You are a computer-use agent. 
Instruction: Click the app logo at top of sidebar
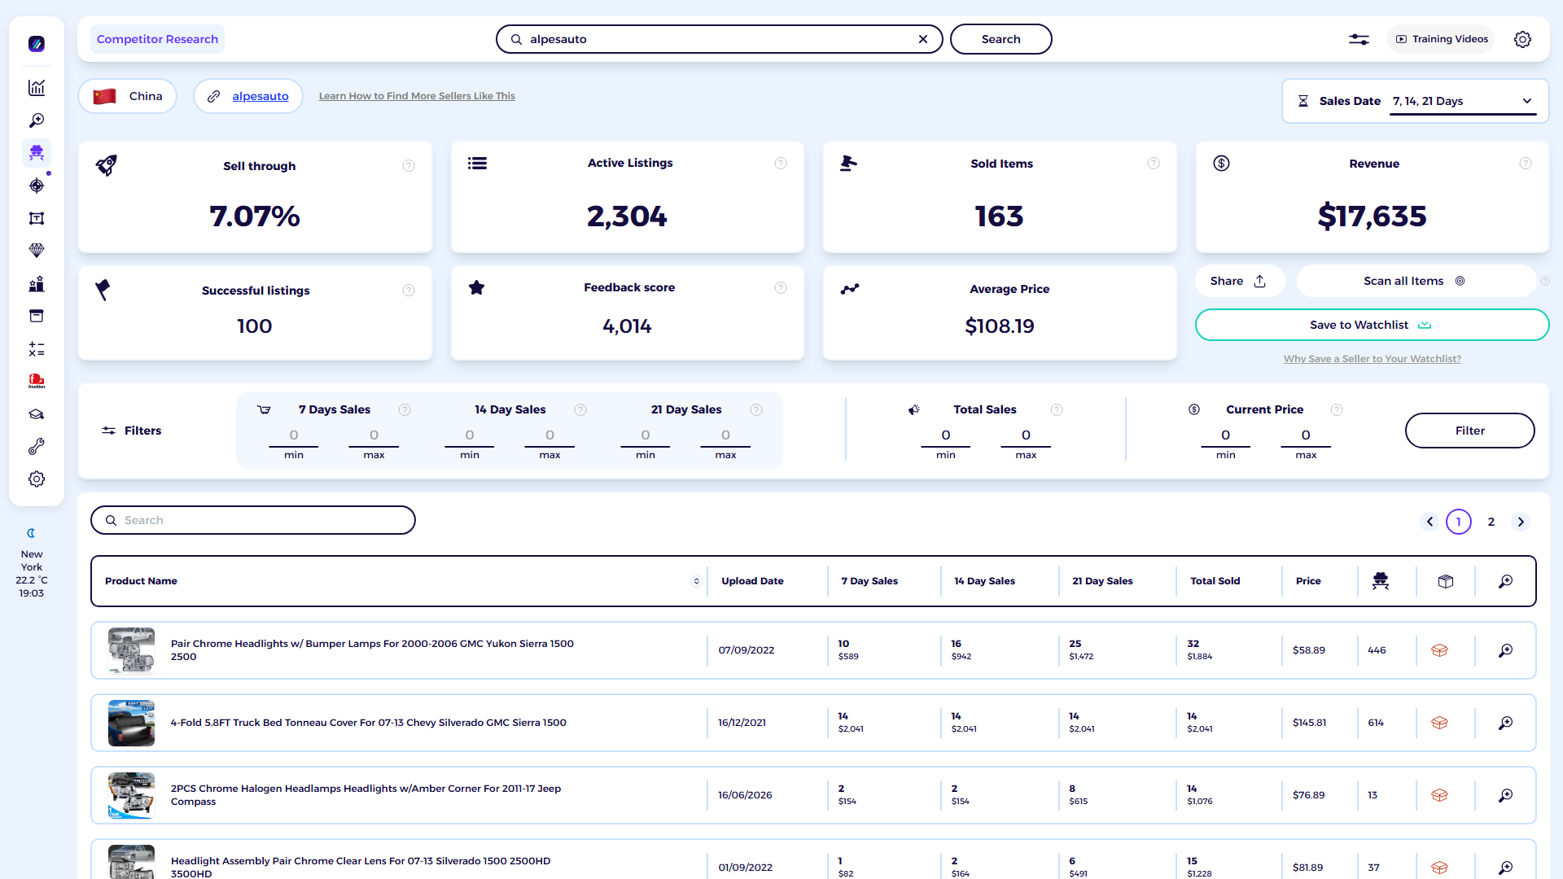tap(37, 44)
